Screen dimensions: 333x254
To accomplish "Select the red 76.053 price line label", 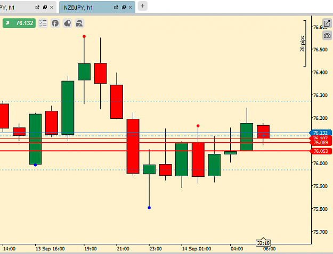I will (x=320, y=151).
